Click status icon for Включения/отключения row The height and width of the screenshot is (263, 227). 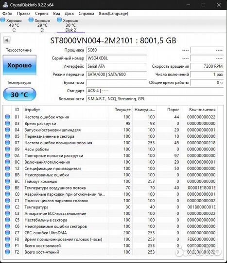pos(7,162)
